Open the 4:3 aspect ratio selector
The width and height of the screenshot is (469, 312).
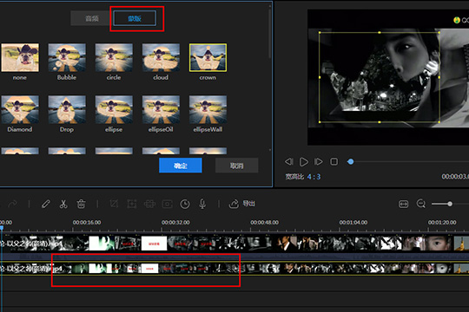pos(314,177)
